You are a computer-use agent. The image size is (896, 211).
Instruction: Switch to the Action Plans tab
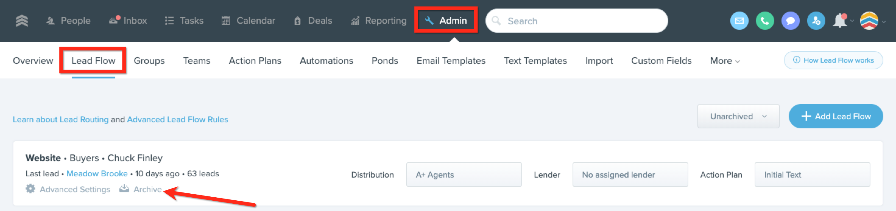tap(255, 61)
